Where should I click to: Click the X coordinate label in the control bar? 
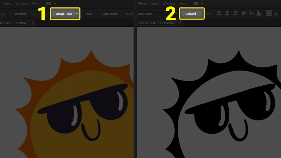click(x=276, y=14)
